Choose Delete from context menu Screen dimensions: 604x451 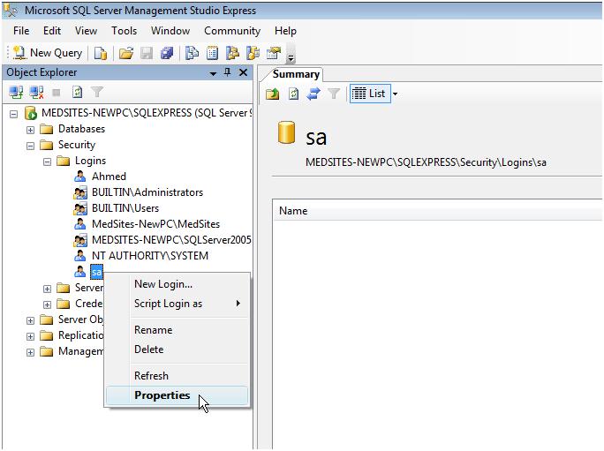(177, 350)
